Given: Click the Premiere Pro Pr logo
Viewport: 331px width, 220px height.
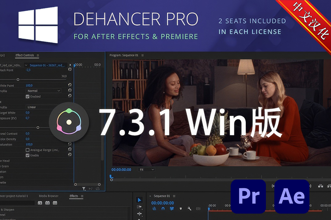Looking at the screenshot, I should tap(248, 196).
